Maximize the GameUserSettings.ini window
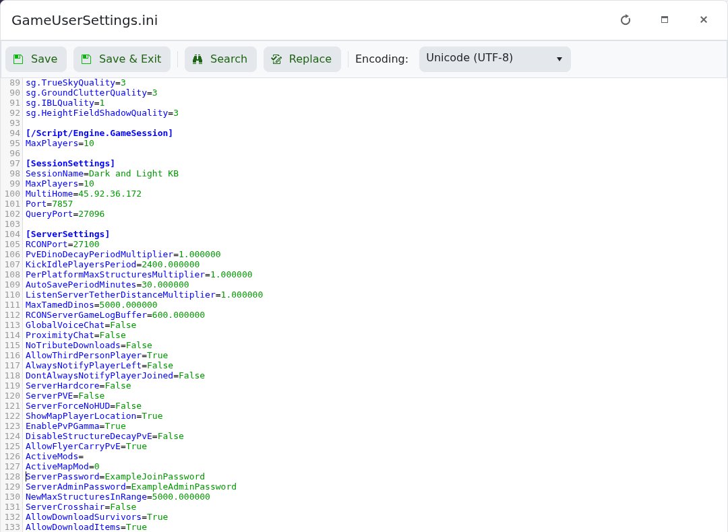728x532 pixels. (665, 20)
